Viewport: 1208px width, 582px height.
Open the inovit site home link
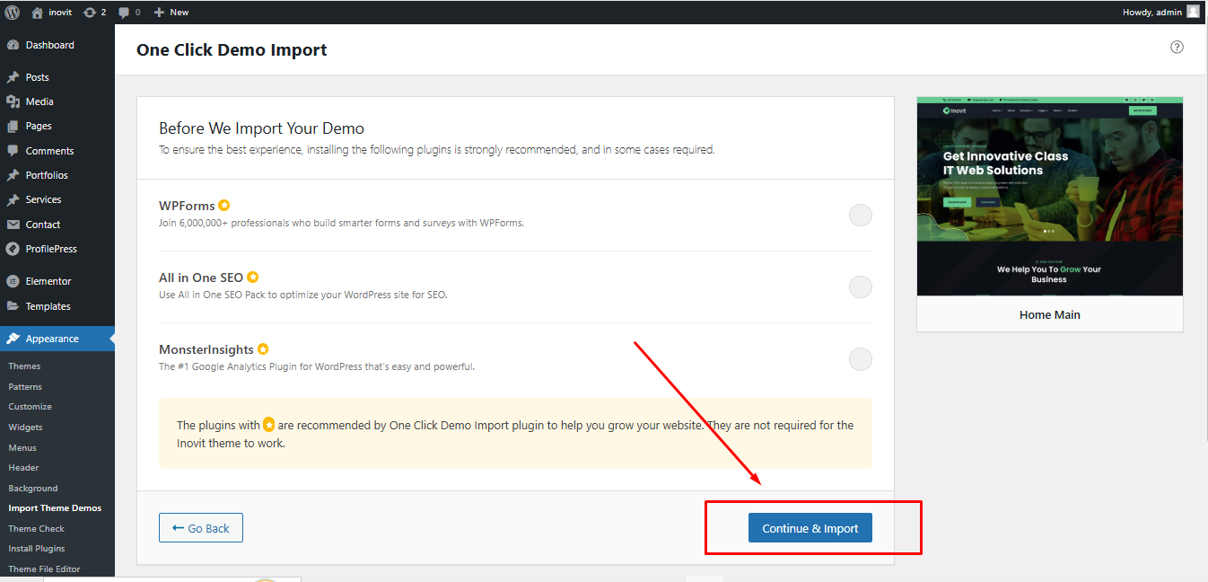pos(52,12)
